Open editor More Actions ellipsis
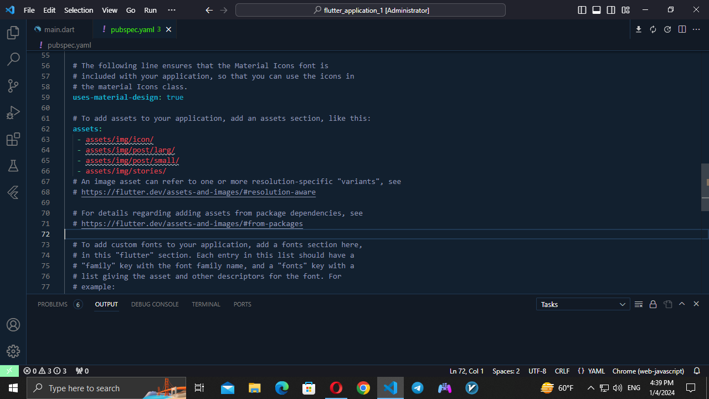Screen dimensions: 709x399 [696, 29]
